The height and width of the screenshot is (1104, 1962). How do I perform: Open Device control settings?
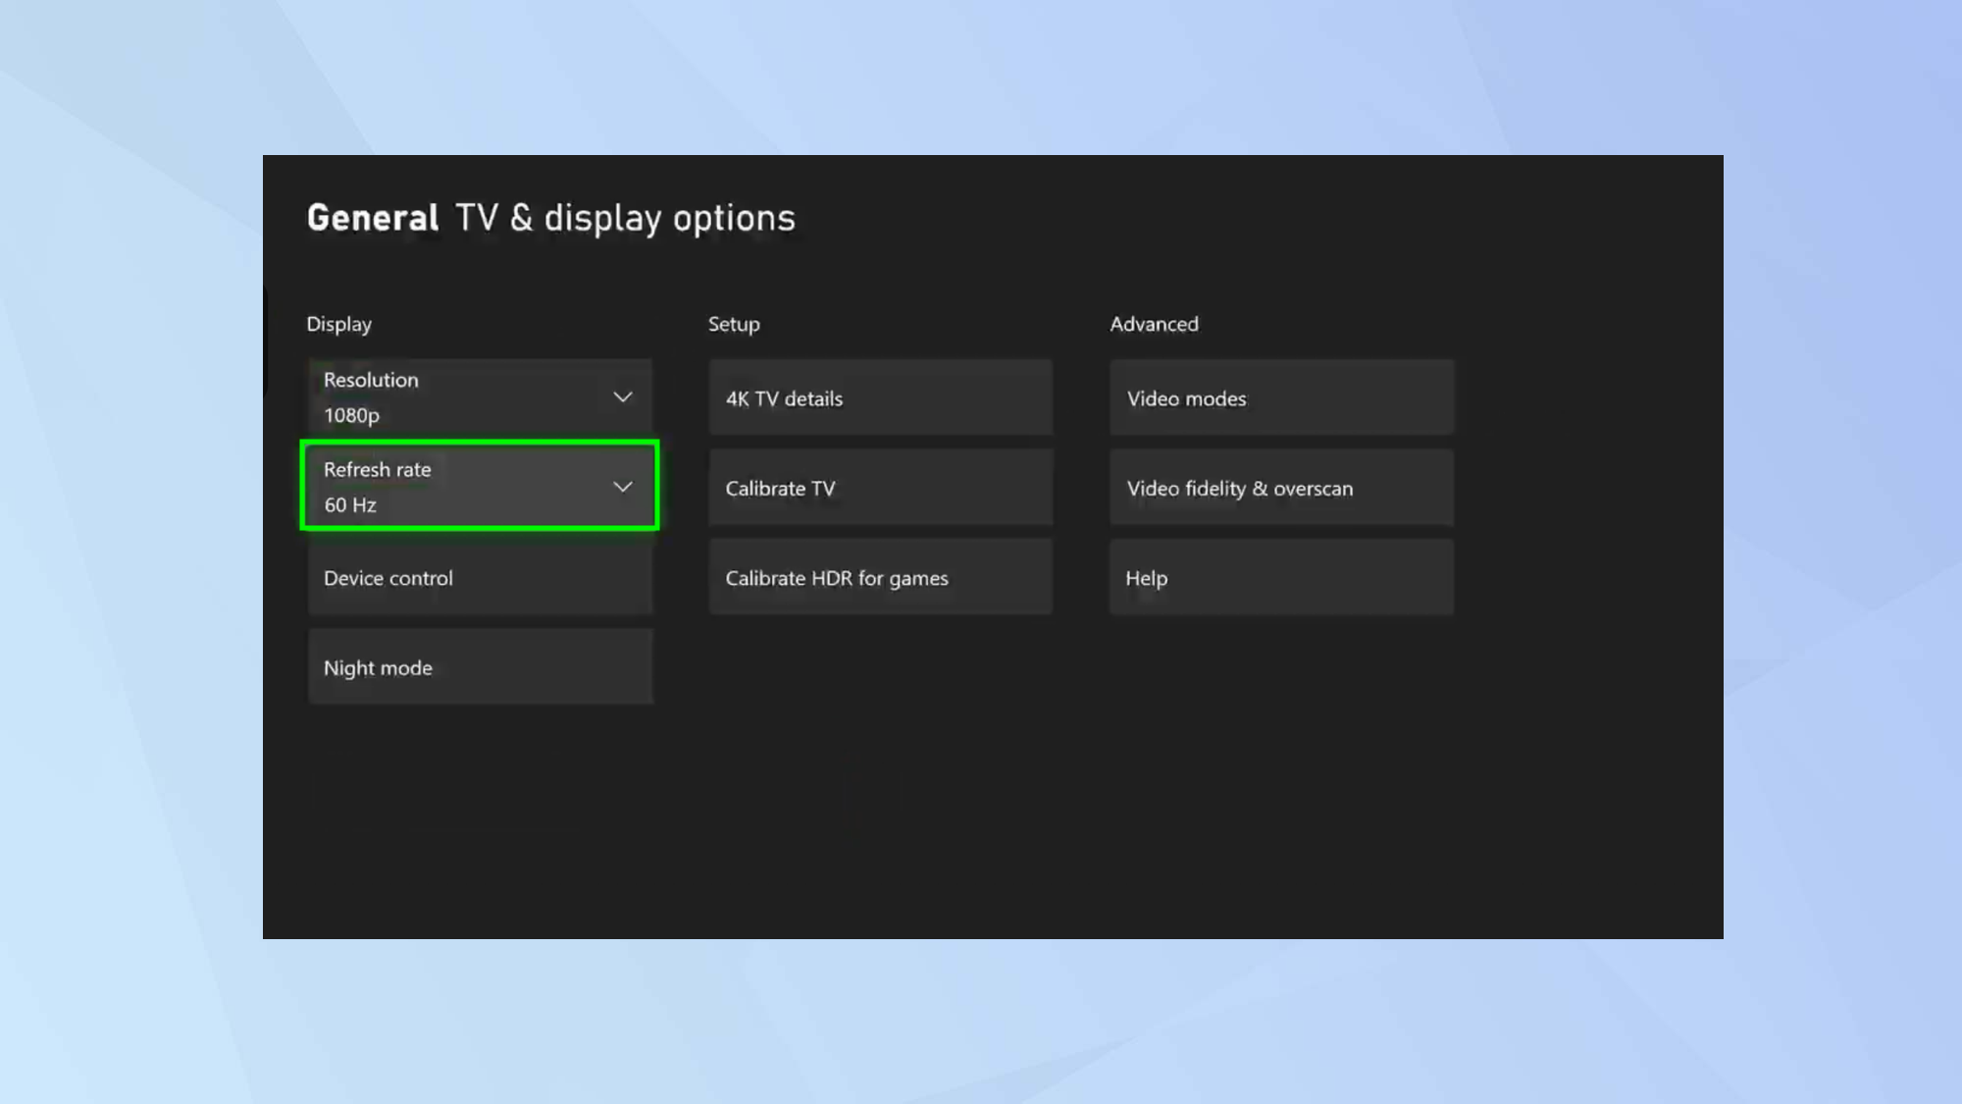[x=480, y=578]
